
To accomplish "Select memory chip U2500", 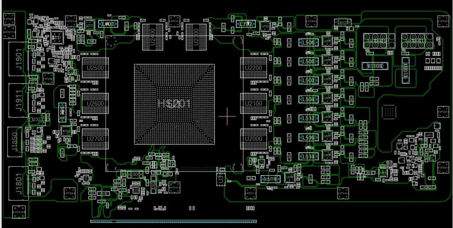I will click(x=95, y=68).
